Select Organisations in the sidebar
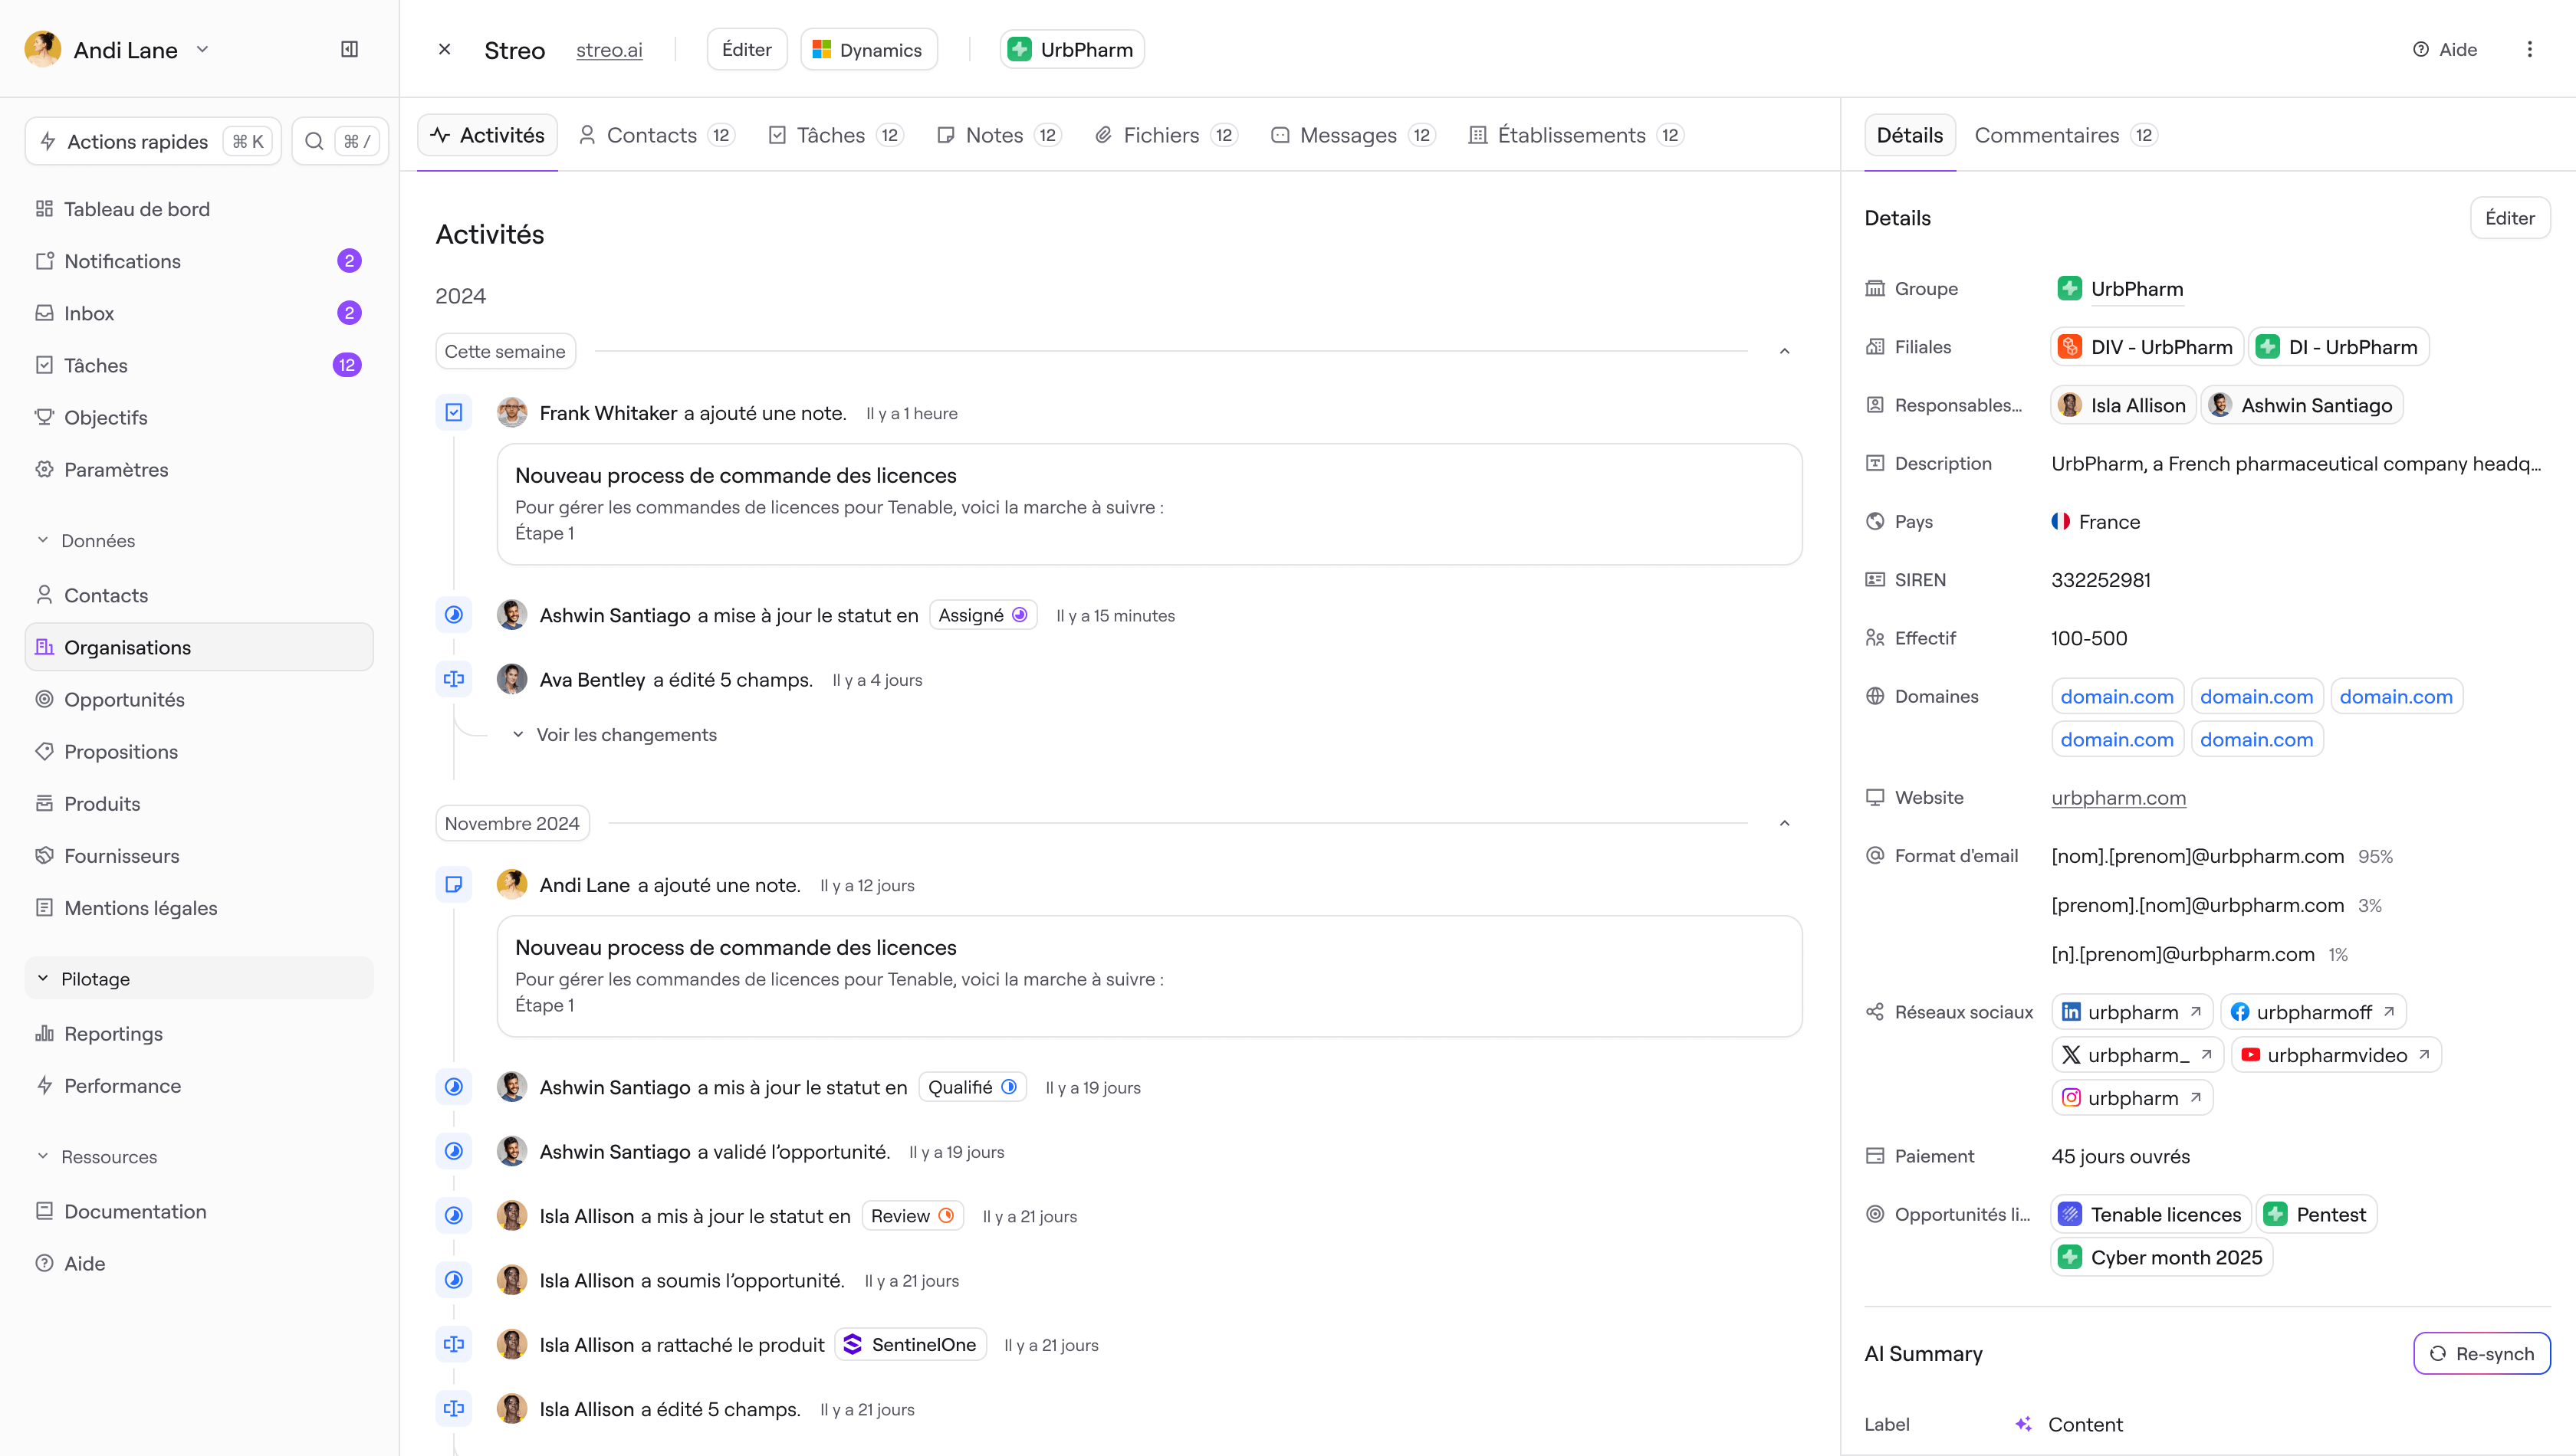Screen dimensions: 2576x1456 [127, 647]
